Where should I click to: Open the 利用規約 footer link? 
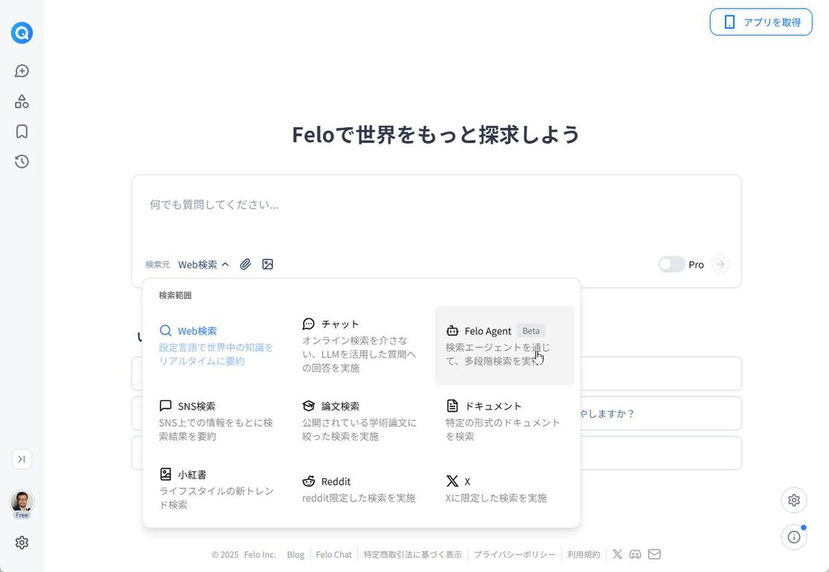coord(584,555)
